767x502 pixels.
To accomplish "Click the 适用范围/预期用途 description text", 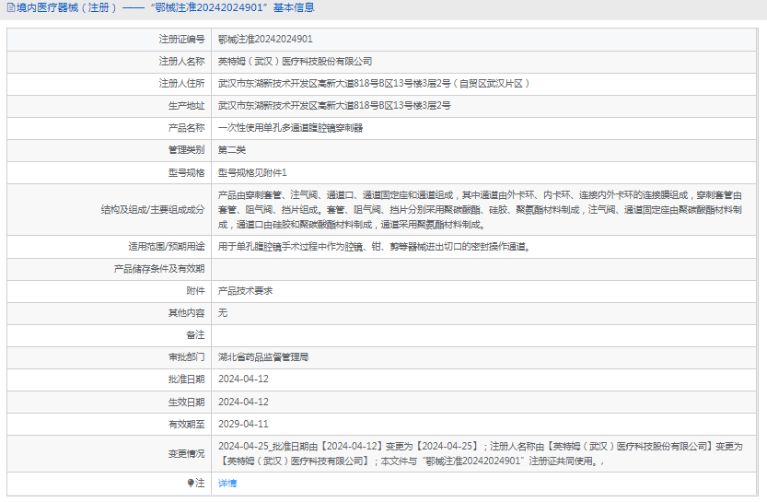I will (375, 247).
